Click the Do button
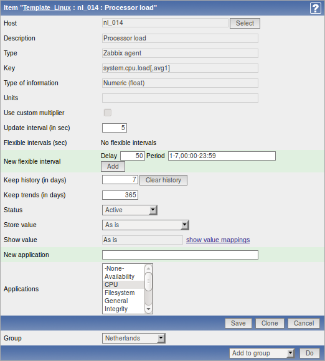Image resolution: width=325 pixels, height=361 pixels. [x=309, y=353]
